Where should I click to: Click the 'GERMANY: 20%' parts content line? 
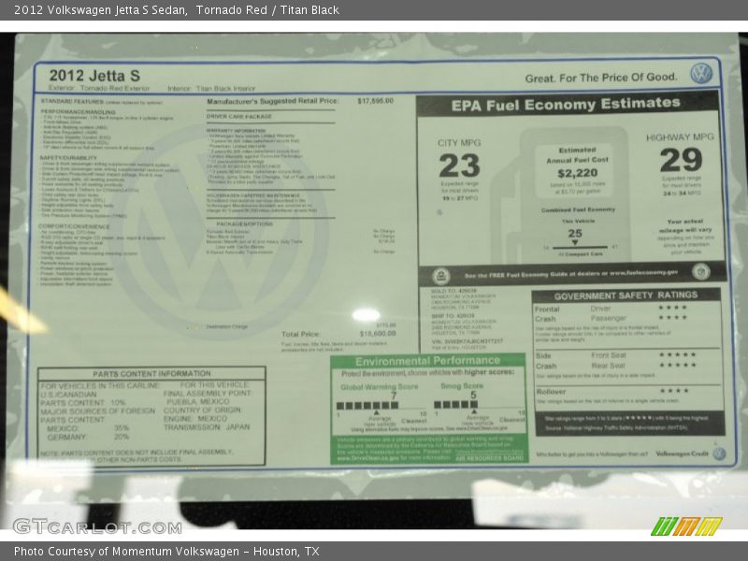click(88, 437)
